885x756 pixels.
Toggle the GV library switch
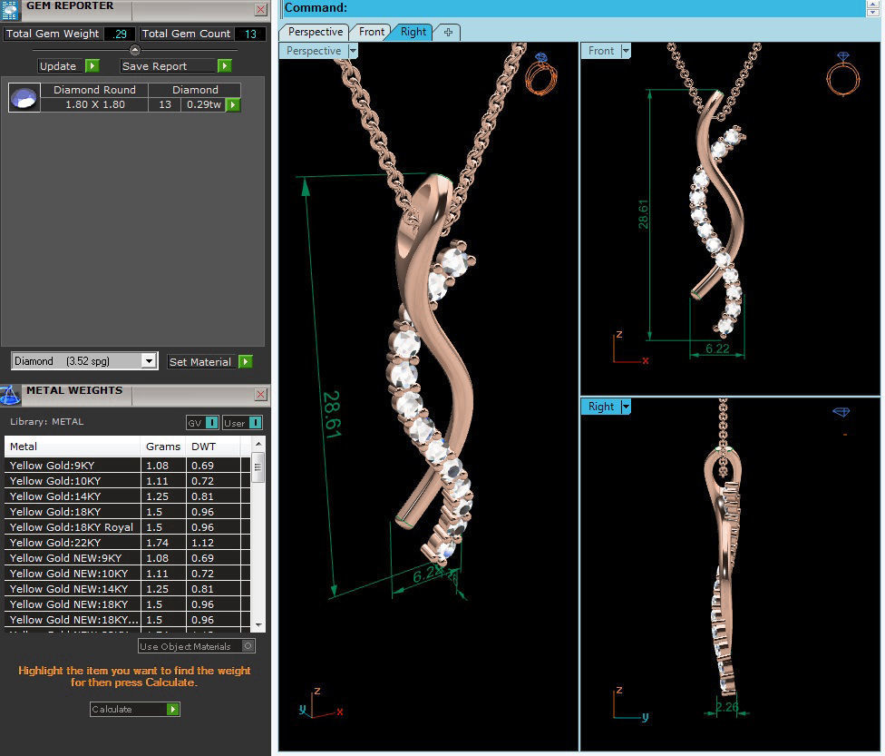tap(211, 423)
